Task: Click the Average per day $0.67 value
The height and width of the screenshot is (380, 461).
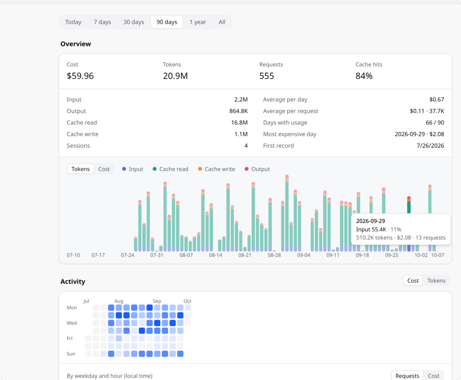Action: click(437, 100)
